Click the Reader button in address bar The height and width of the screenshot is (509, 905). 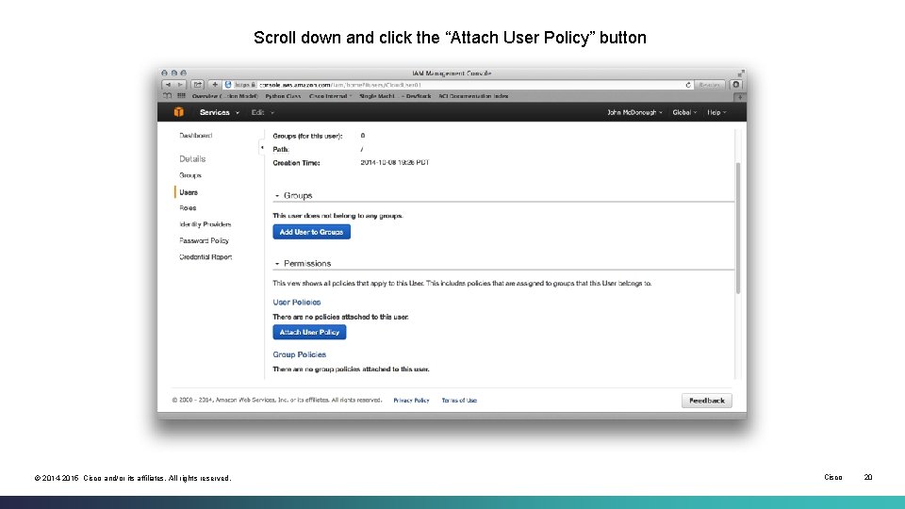click(x=709, y=85)
